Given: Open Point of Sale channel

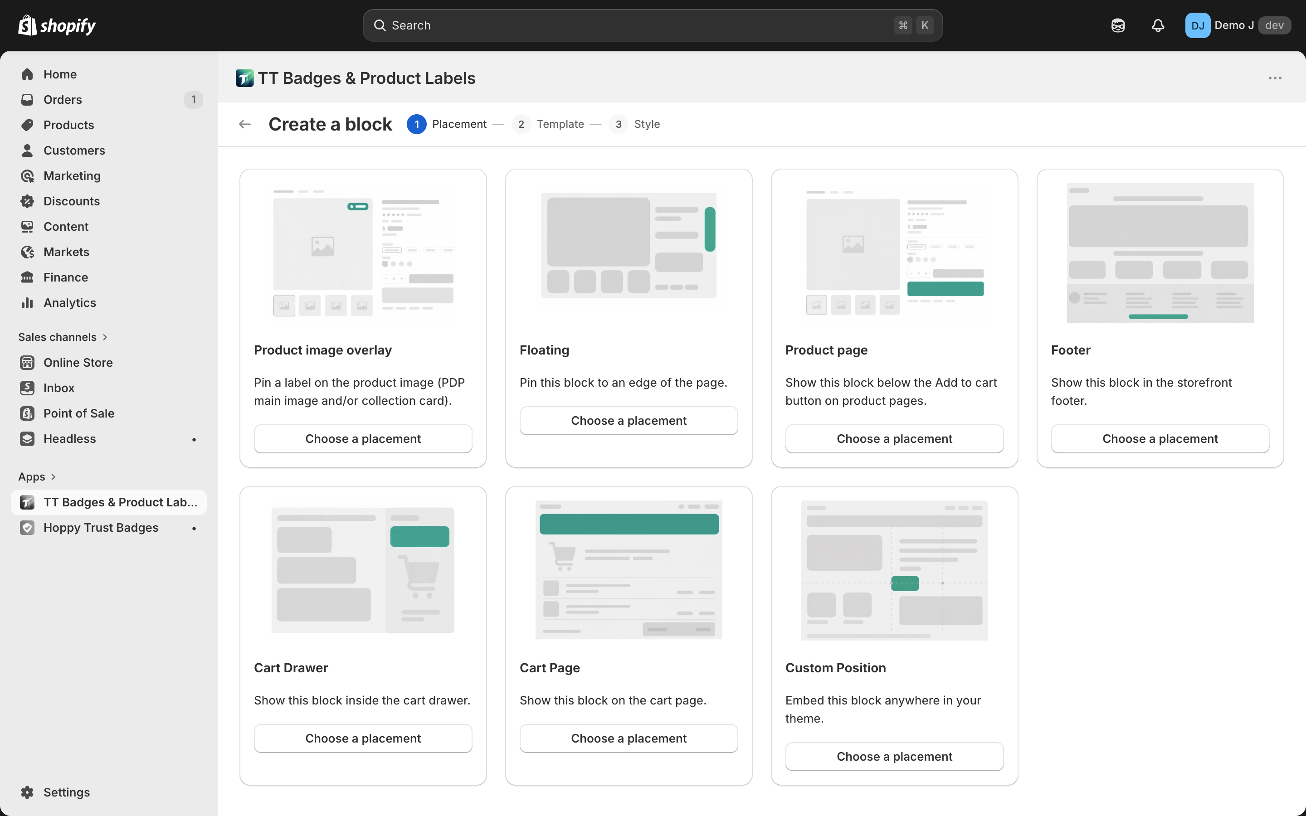Looking at the screenshot, I should point(108,413).
